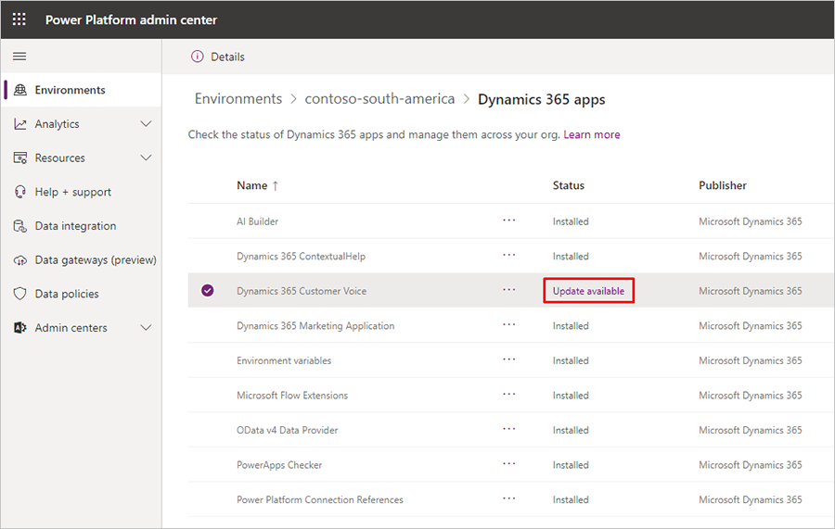Expand the Analytics chevron
The height and width of the screenshot is (529, 835).
pos(146,124)
